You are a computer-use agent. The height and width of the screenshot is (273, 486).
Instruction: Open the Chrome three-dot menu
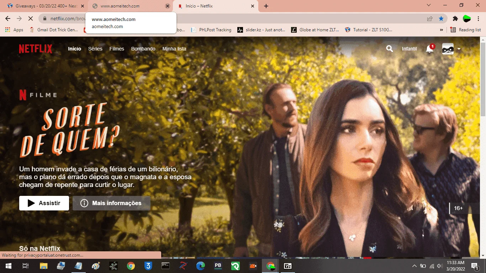(478, 18)
